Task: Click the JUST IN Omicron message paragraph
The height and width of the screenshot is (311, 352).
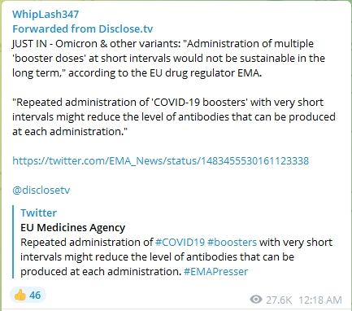Action: coord(168,58)
